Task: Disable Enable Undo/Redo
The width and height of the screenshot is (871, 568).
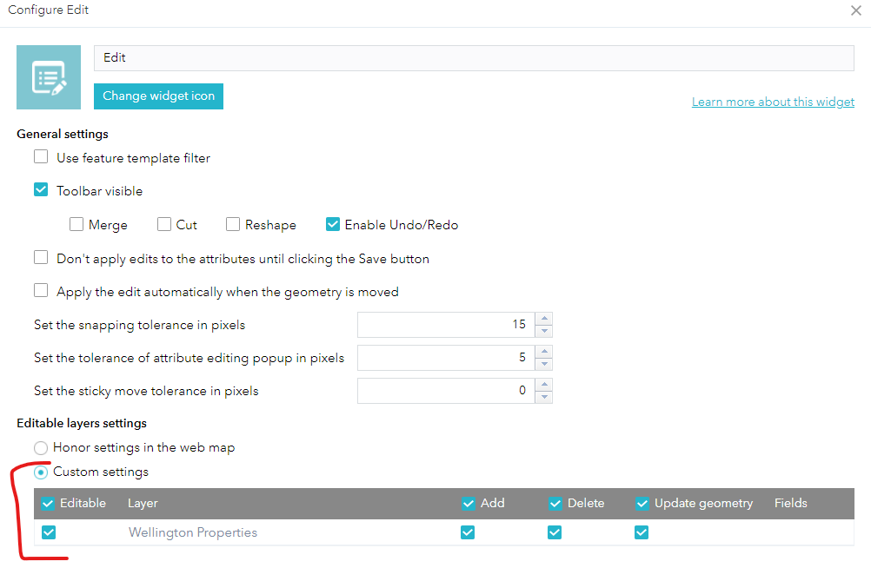Action: click(x=333, y=224)
